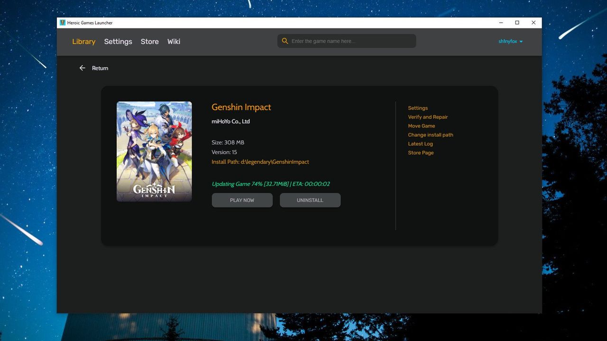Click the Updating Game 74% status text
Image resolution: width=607 pixels, height=341 pixels.
click(271, 184)
